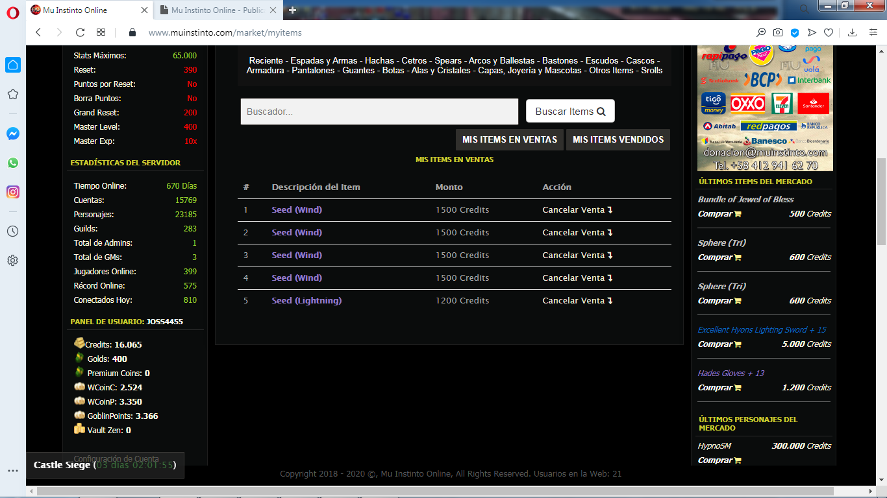Viewport: 887px width, 498px height.
Task: Click the heart icon to bookmark the page
Action: pos(829,32)
